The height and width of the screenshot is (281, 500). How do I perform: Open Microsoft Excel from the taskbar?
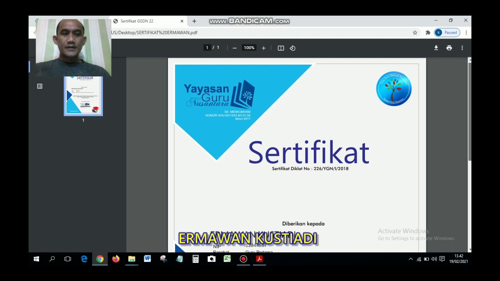click(x=227, y=259)
